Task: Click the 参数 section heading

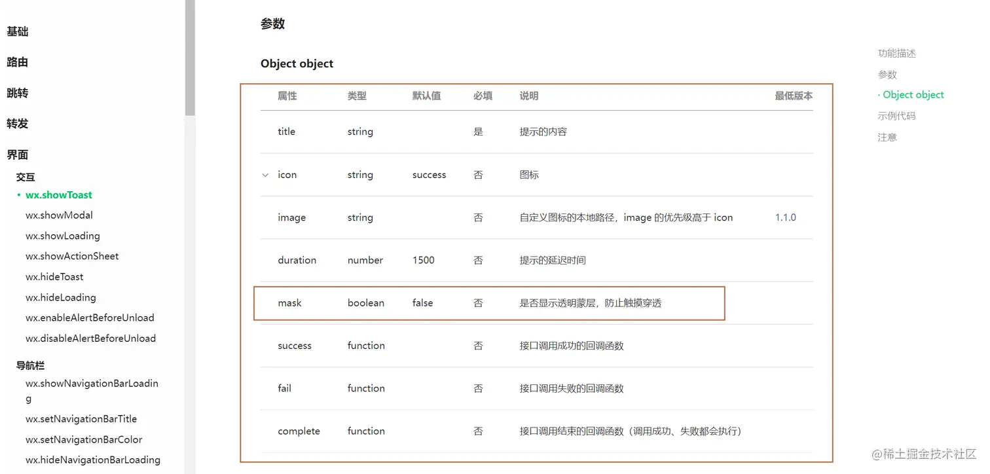Action: pos(273,24)
